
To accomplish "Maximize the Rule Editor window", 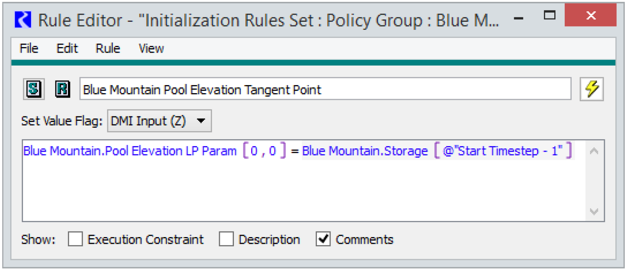I will click(550, 15).
